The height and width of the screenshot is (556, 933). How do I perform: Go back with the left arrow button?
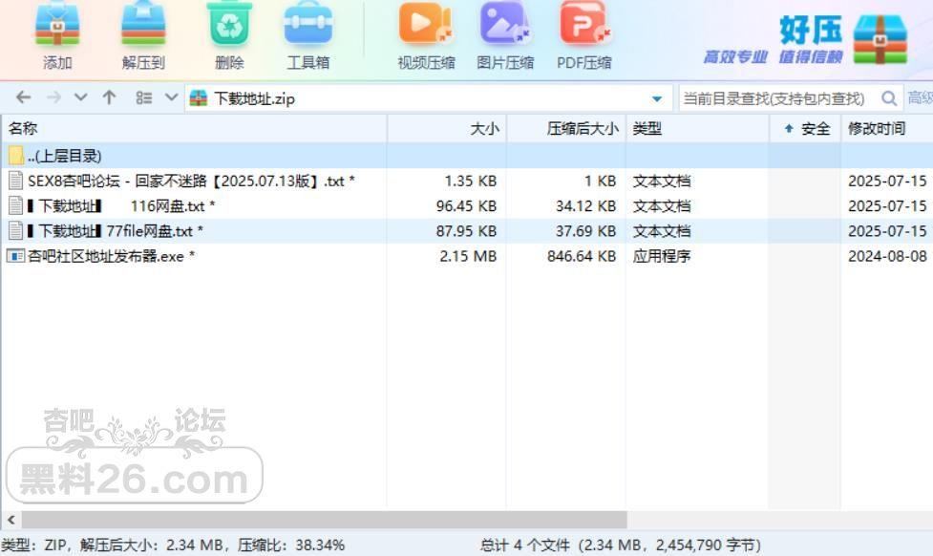tap(23, 97)
